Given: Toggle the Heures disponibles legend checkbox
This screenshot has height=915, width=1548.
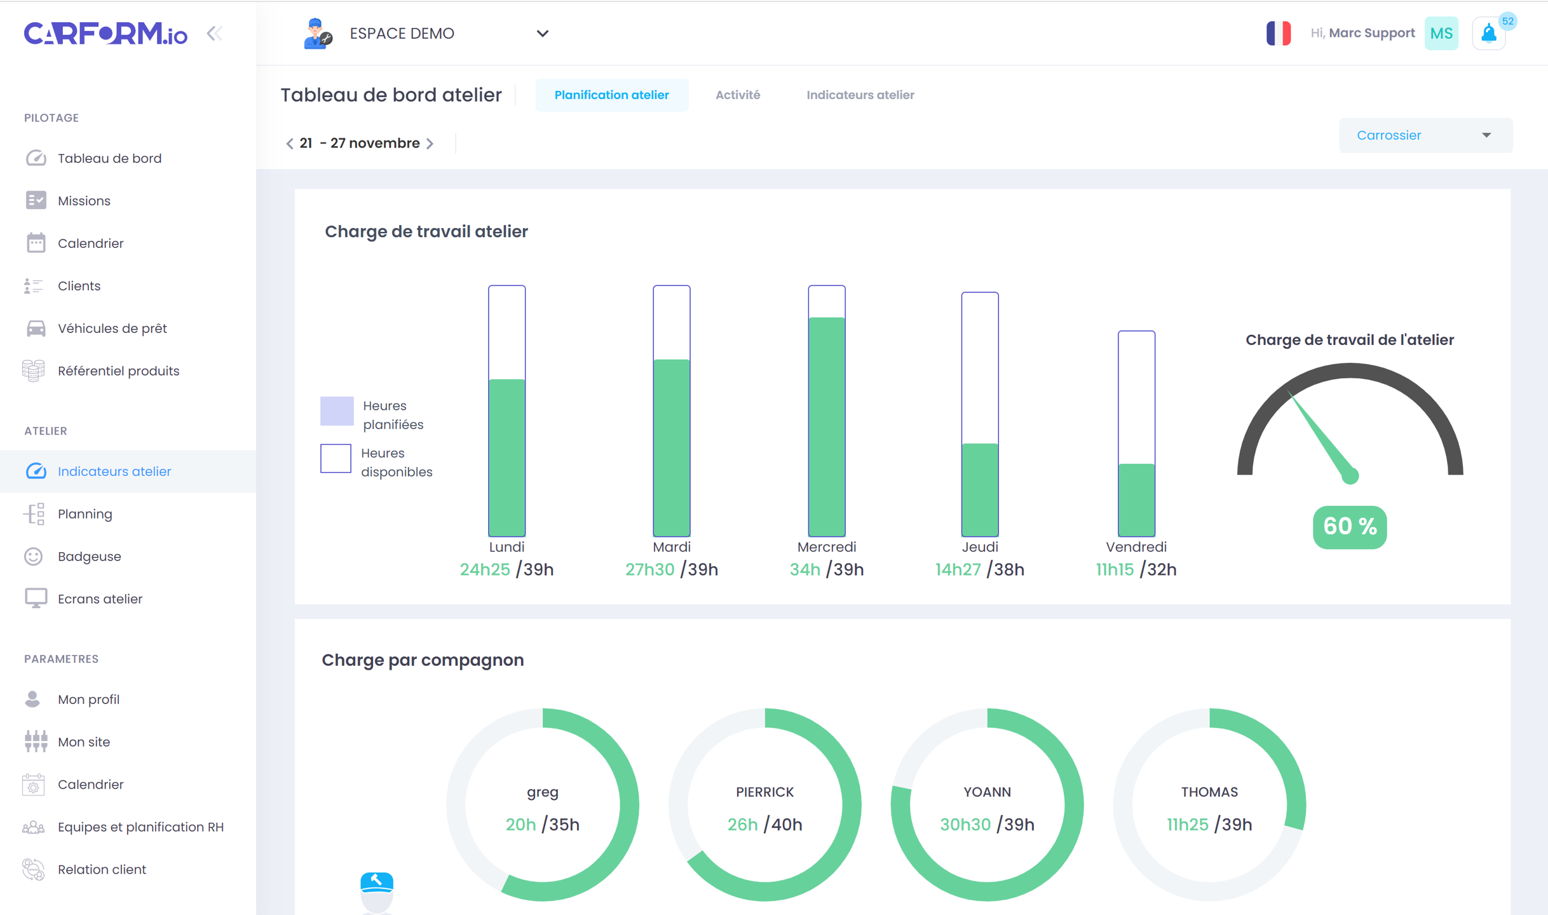Looking at the screenshot, I should pyautogui.click(x=336, y=458).
